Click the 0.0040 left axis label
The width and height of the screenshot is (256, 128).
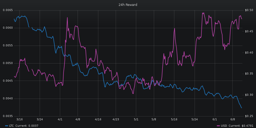pyautogui.click(x=8, y=99)
